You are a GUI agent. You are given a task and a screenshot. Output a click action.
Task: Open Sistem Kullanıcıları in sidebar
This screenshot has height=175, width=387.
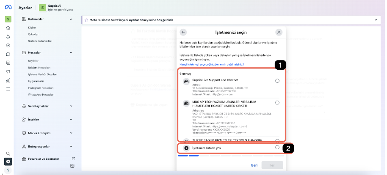pos(40,41)
